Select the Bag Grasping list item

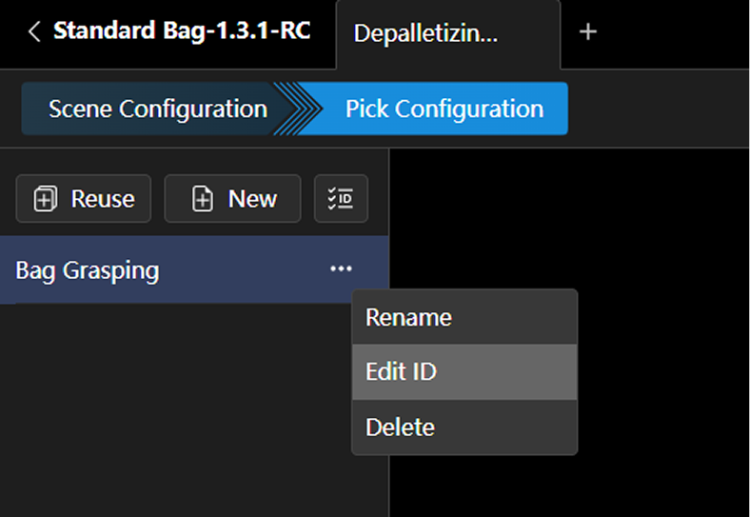coord(88,270)
